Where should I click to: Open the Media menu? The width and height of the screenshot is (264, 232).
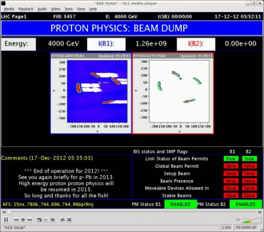tap(9, 9)
